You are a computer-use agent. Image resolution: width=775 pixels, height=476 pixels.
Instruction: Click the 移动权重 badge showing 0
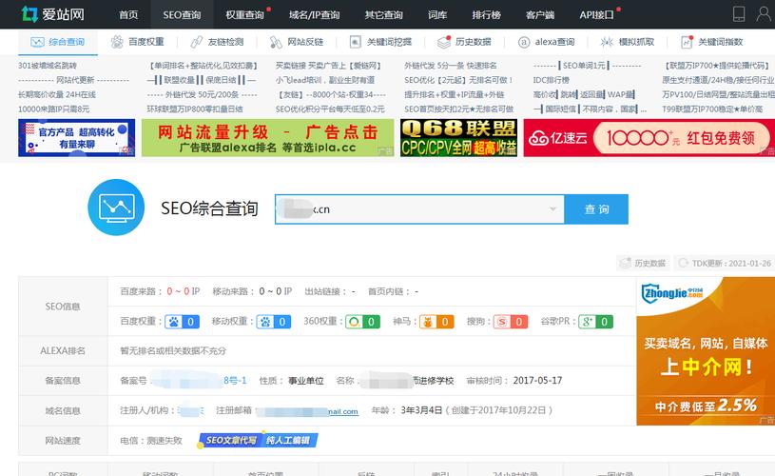pos(274,322)
